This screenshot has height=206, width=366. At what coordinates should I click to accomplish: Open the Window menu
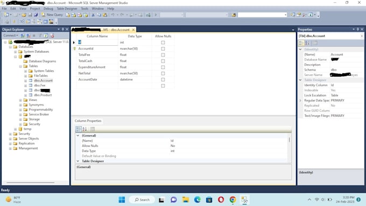click(97, 9)
